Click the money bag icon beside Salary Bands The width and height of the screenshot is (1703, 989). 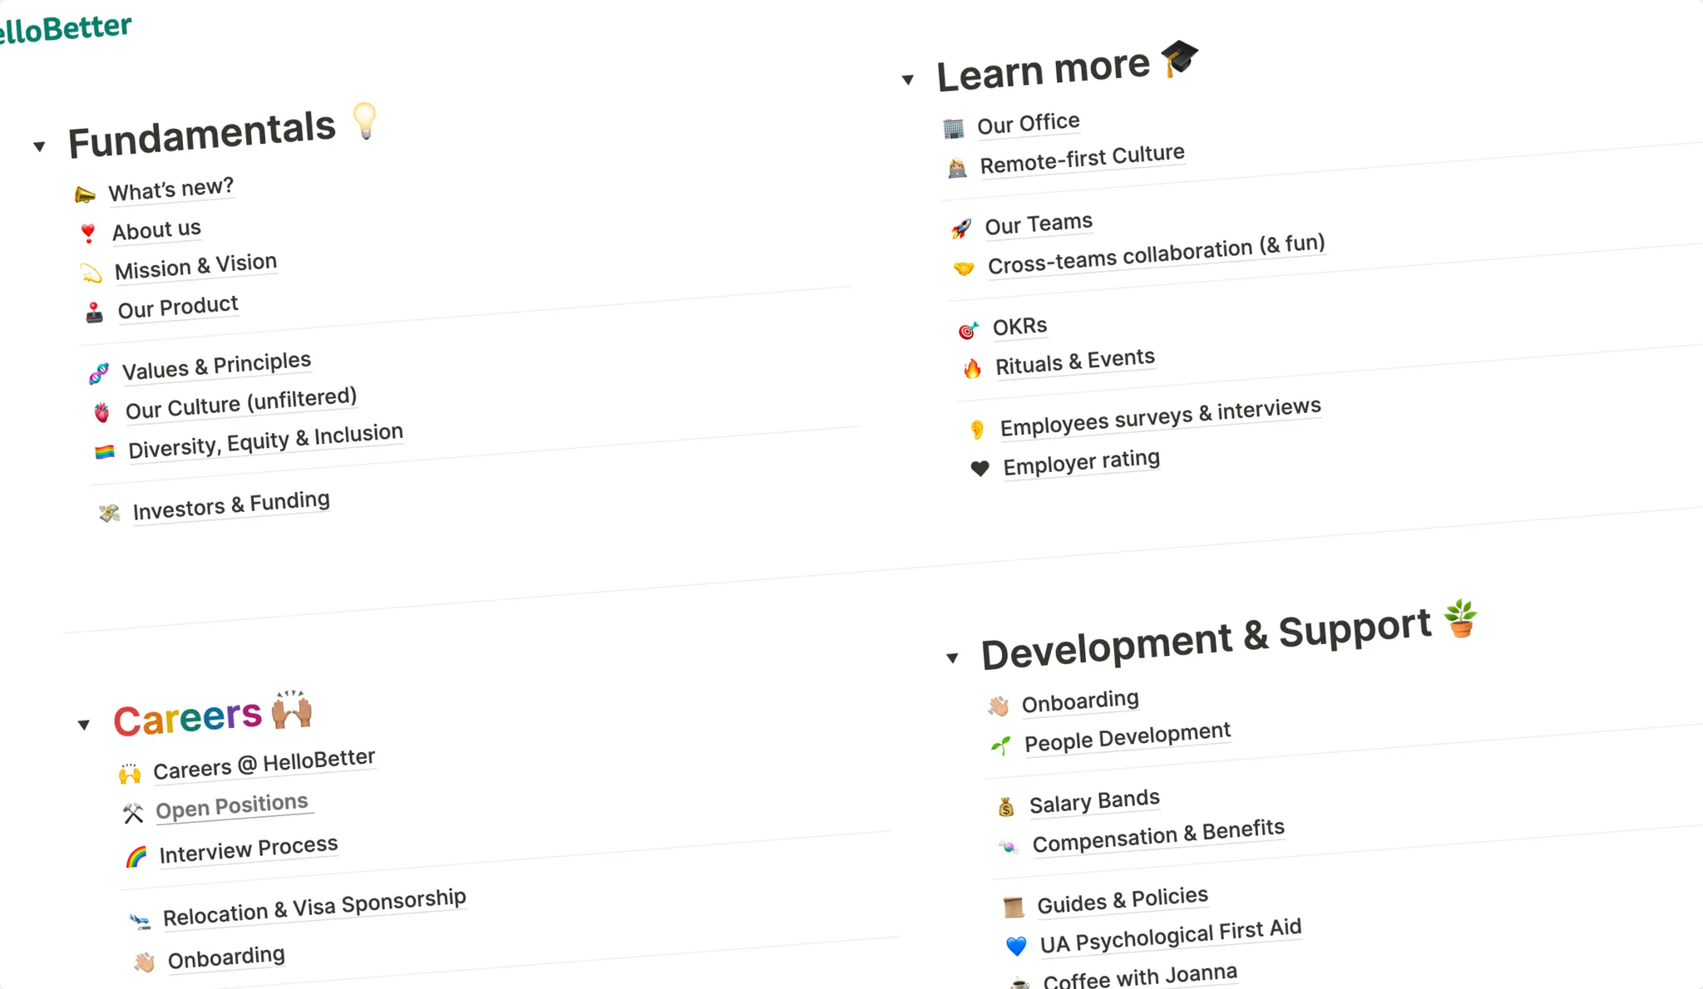[1006, 807]
